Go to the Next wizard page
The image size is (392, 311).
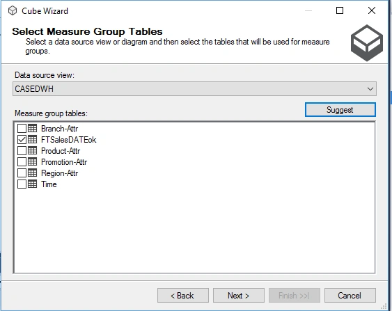click(239, 296)
